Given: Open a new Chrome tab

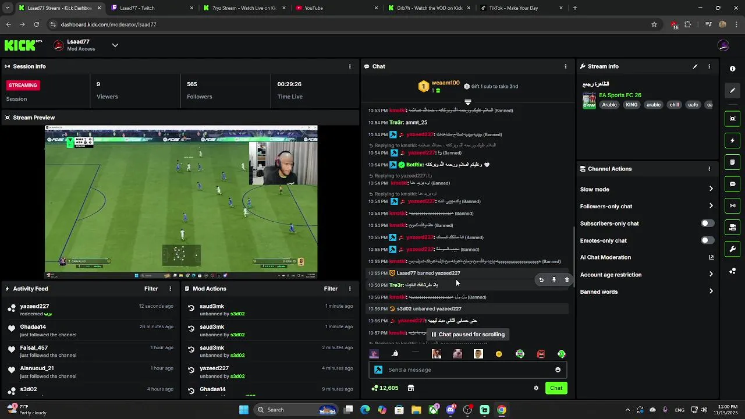Looking at the screenshot, I should 575,8.
